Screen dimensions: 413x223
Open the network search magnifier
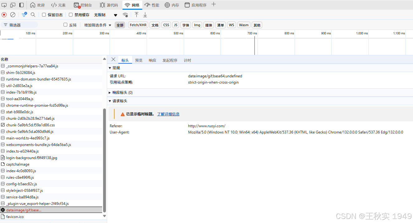tap(33, 15)
